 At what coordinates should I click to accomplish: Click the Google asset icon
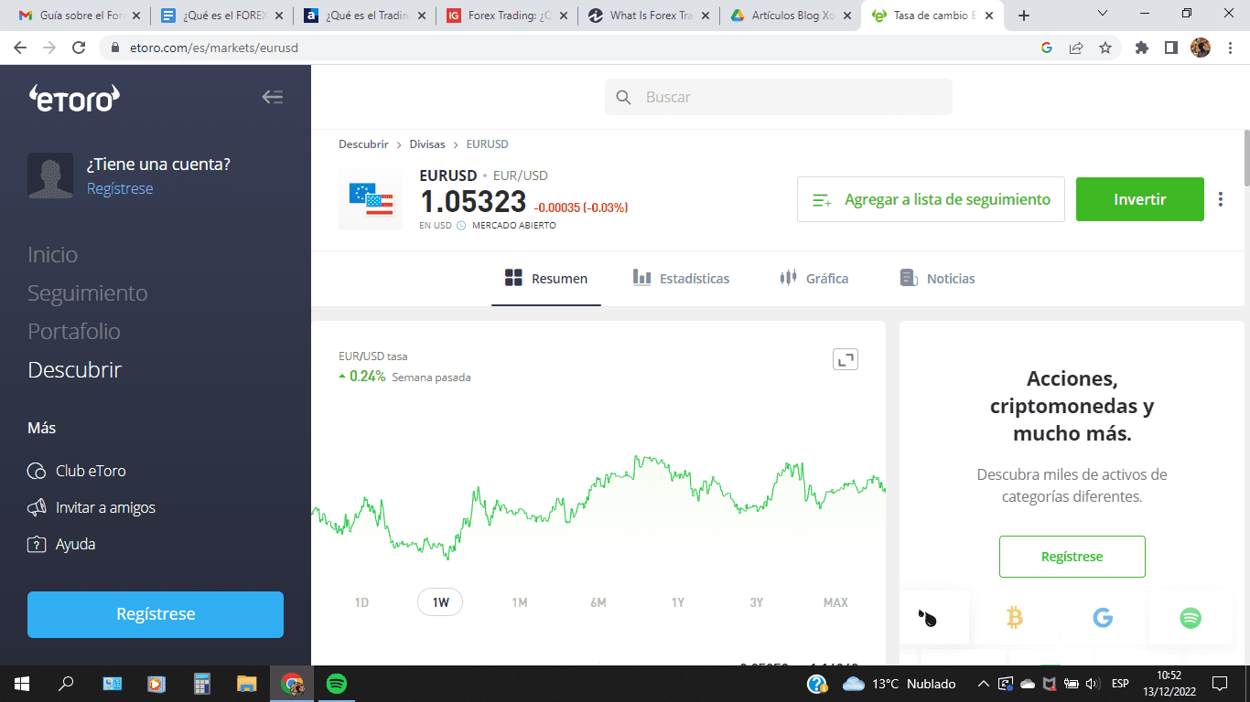[x=1103, y=619]
